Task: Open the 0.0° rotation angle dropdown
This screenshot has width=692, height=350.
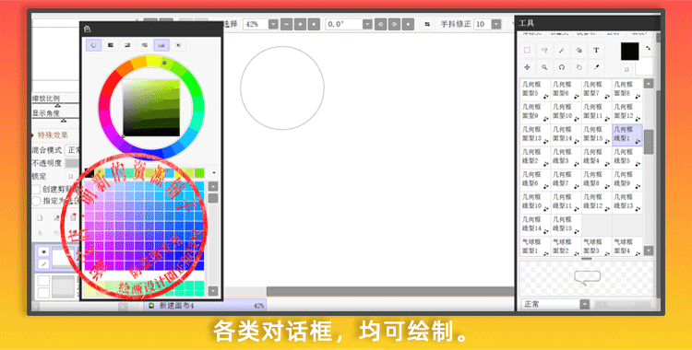Action: click(x=367, y=24)
